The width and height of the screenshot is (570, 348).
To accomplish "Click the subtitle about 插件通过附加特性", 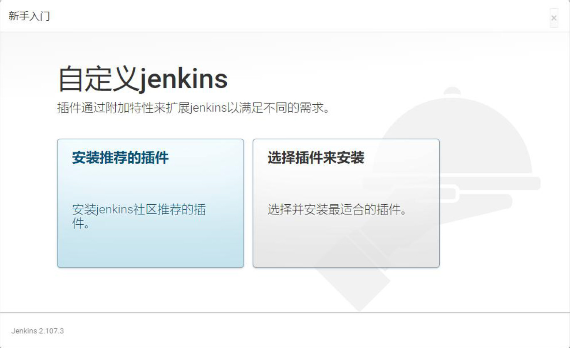I will pos(193,108).
